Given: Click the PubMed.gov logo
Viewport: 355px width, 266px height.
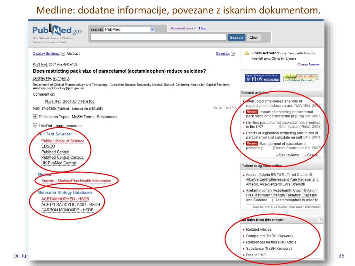Looking at the screenshot, I should (x=57, y=31).
